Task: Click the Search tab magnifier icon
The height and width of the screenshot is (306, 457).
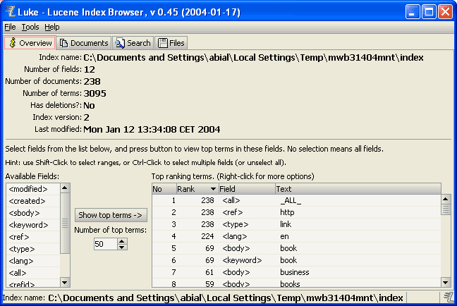Action: coord(120,43)
